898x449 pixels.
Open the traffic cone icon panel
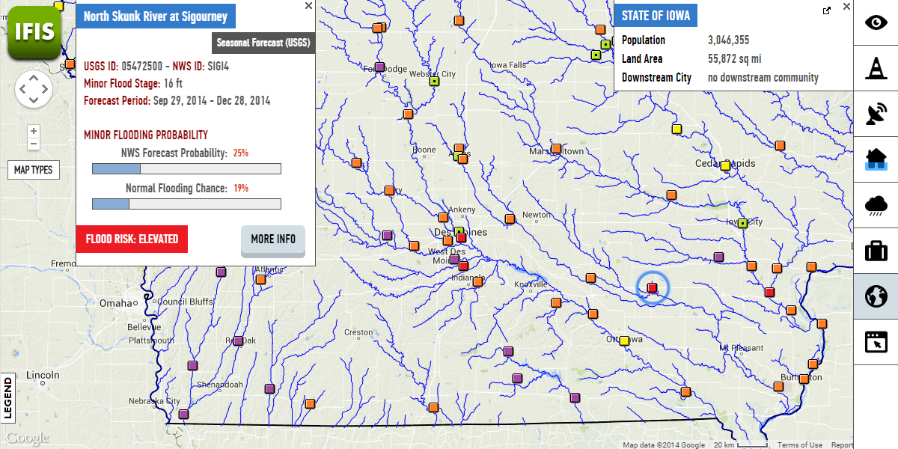coord(876,68)
